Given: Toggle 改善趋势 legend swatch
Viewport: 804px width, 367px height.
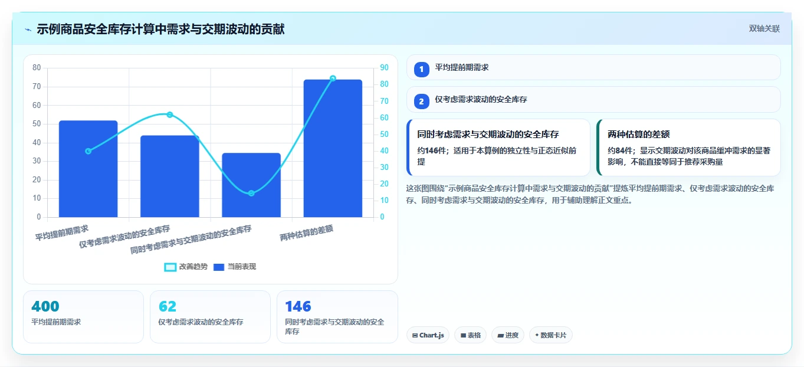Looking at the screenshot, I should 170,267.
